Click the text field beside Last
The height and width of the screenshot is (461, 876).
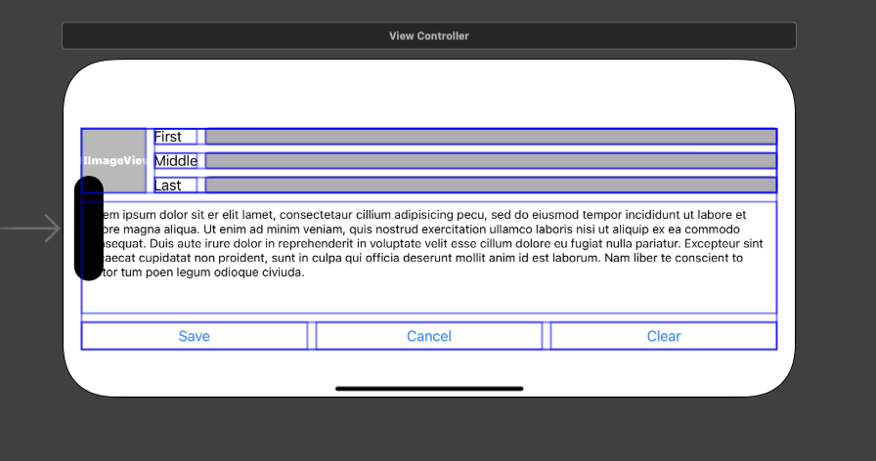(491, 186)
